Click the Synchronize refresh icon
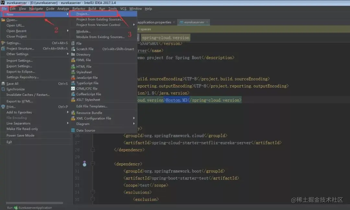The image size is (350, 210). (x=3, y=89)
